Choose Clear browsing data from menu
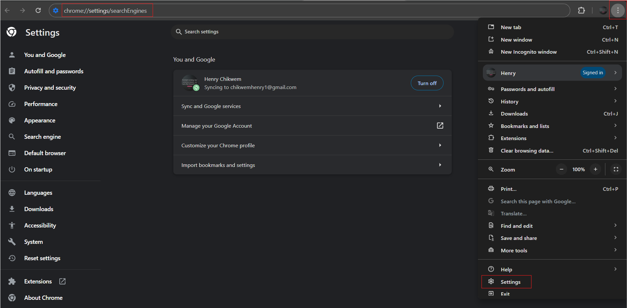Screen dimensions: 627x308 tap(552, 151)
